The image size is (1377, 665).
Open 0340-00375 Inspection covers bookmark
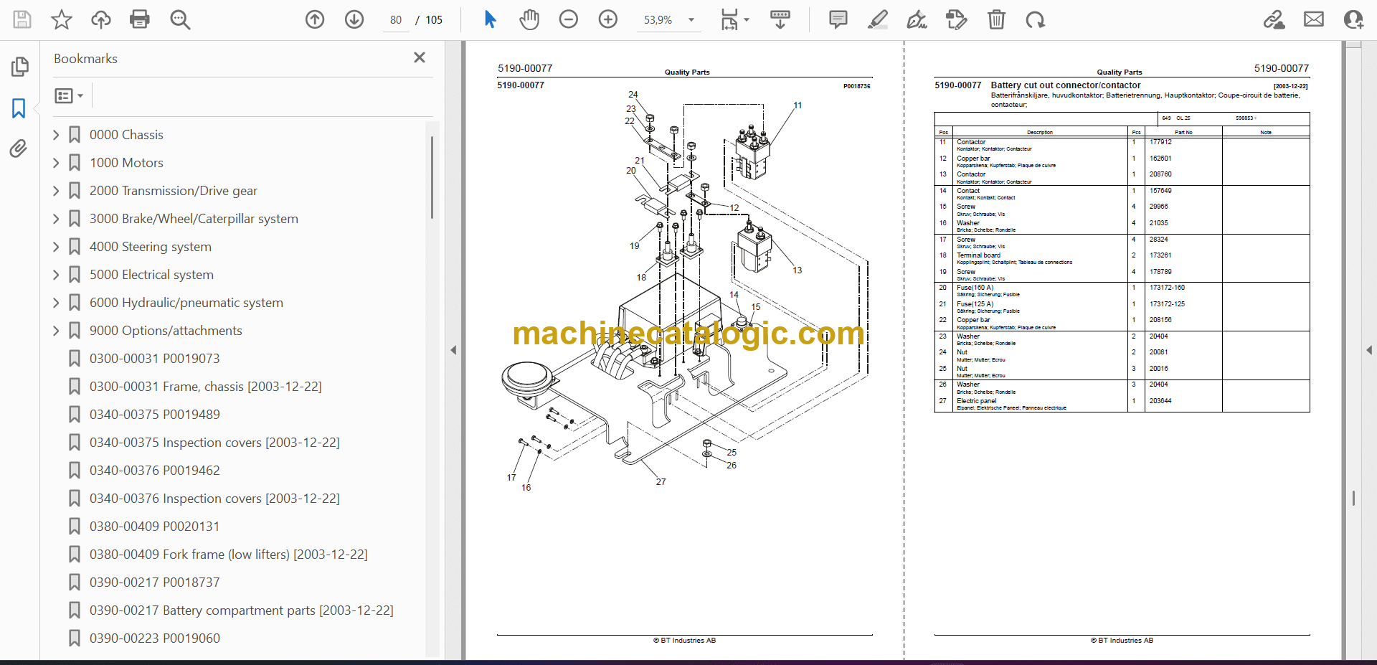click(x=214, y=443)
